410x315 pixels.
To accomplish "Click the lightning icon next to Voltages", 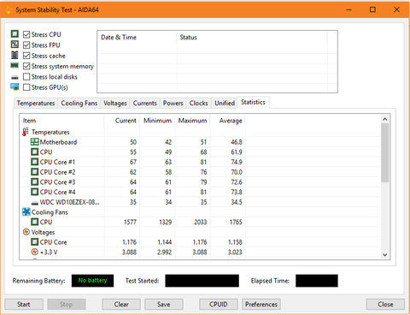I will pyautogui.click(x=26, y=232).
